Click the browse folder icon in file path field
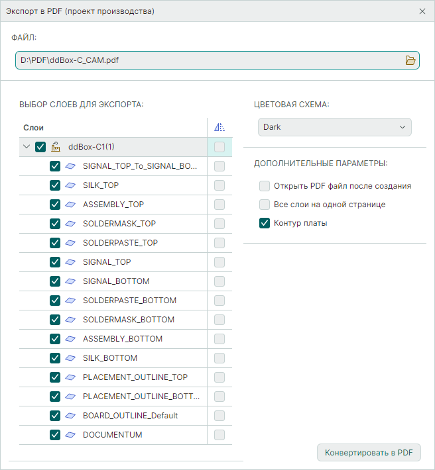435x470 pixels. click(410, 60)
